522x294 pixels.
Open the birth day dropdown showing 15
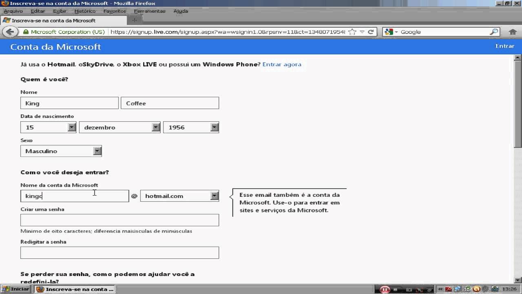point(48,127)
